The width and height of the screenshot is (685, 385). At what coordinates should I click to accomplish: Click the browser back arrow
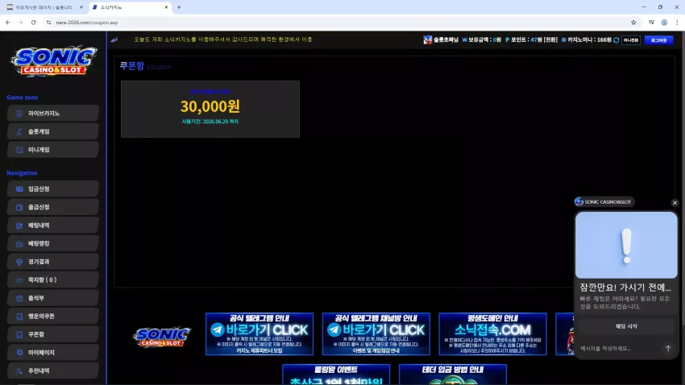tap(8, 23)
